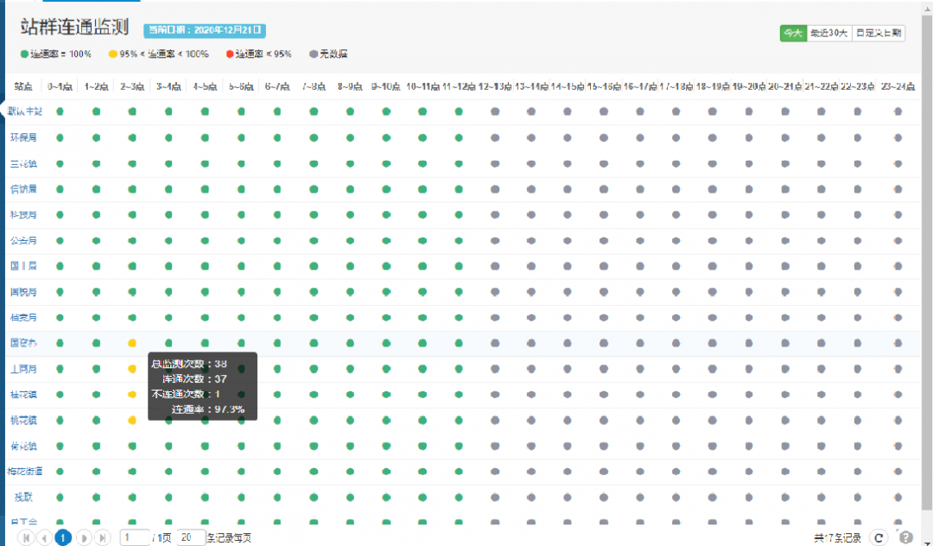Click the 站点 column header
Viewport: 933px width, 546px height.
coord(23,86)
